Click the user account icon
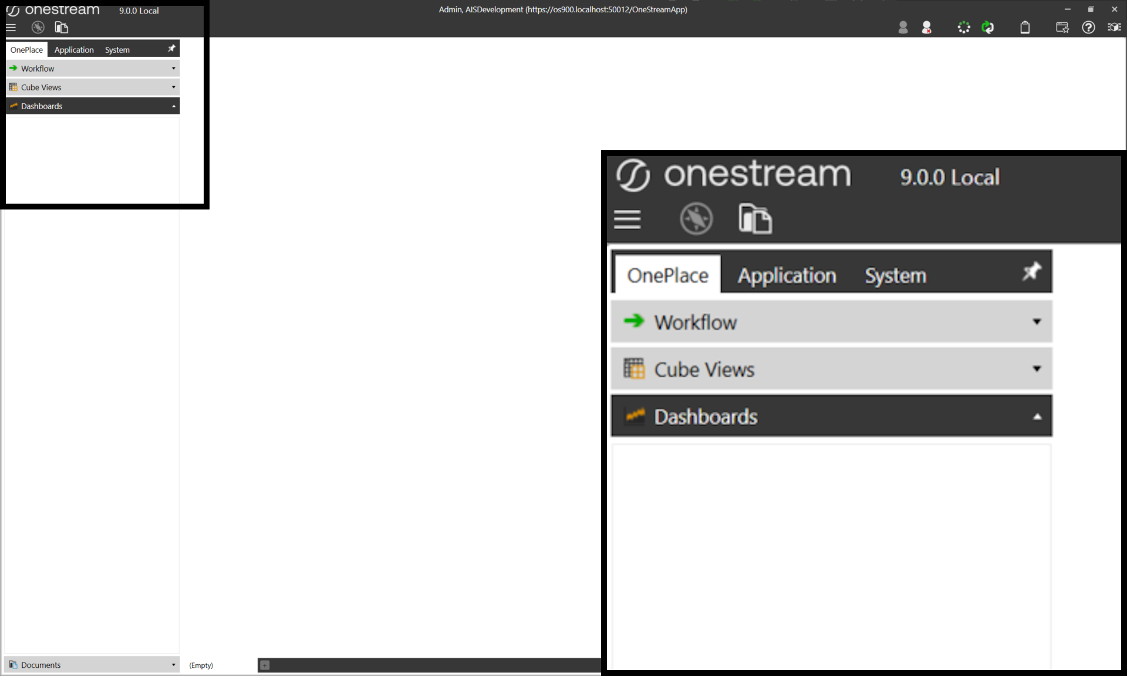The width and height of the screenshot is (1127, 676). coord(903,28)
